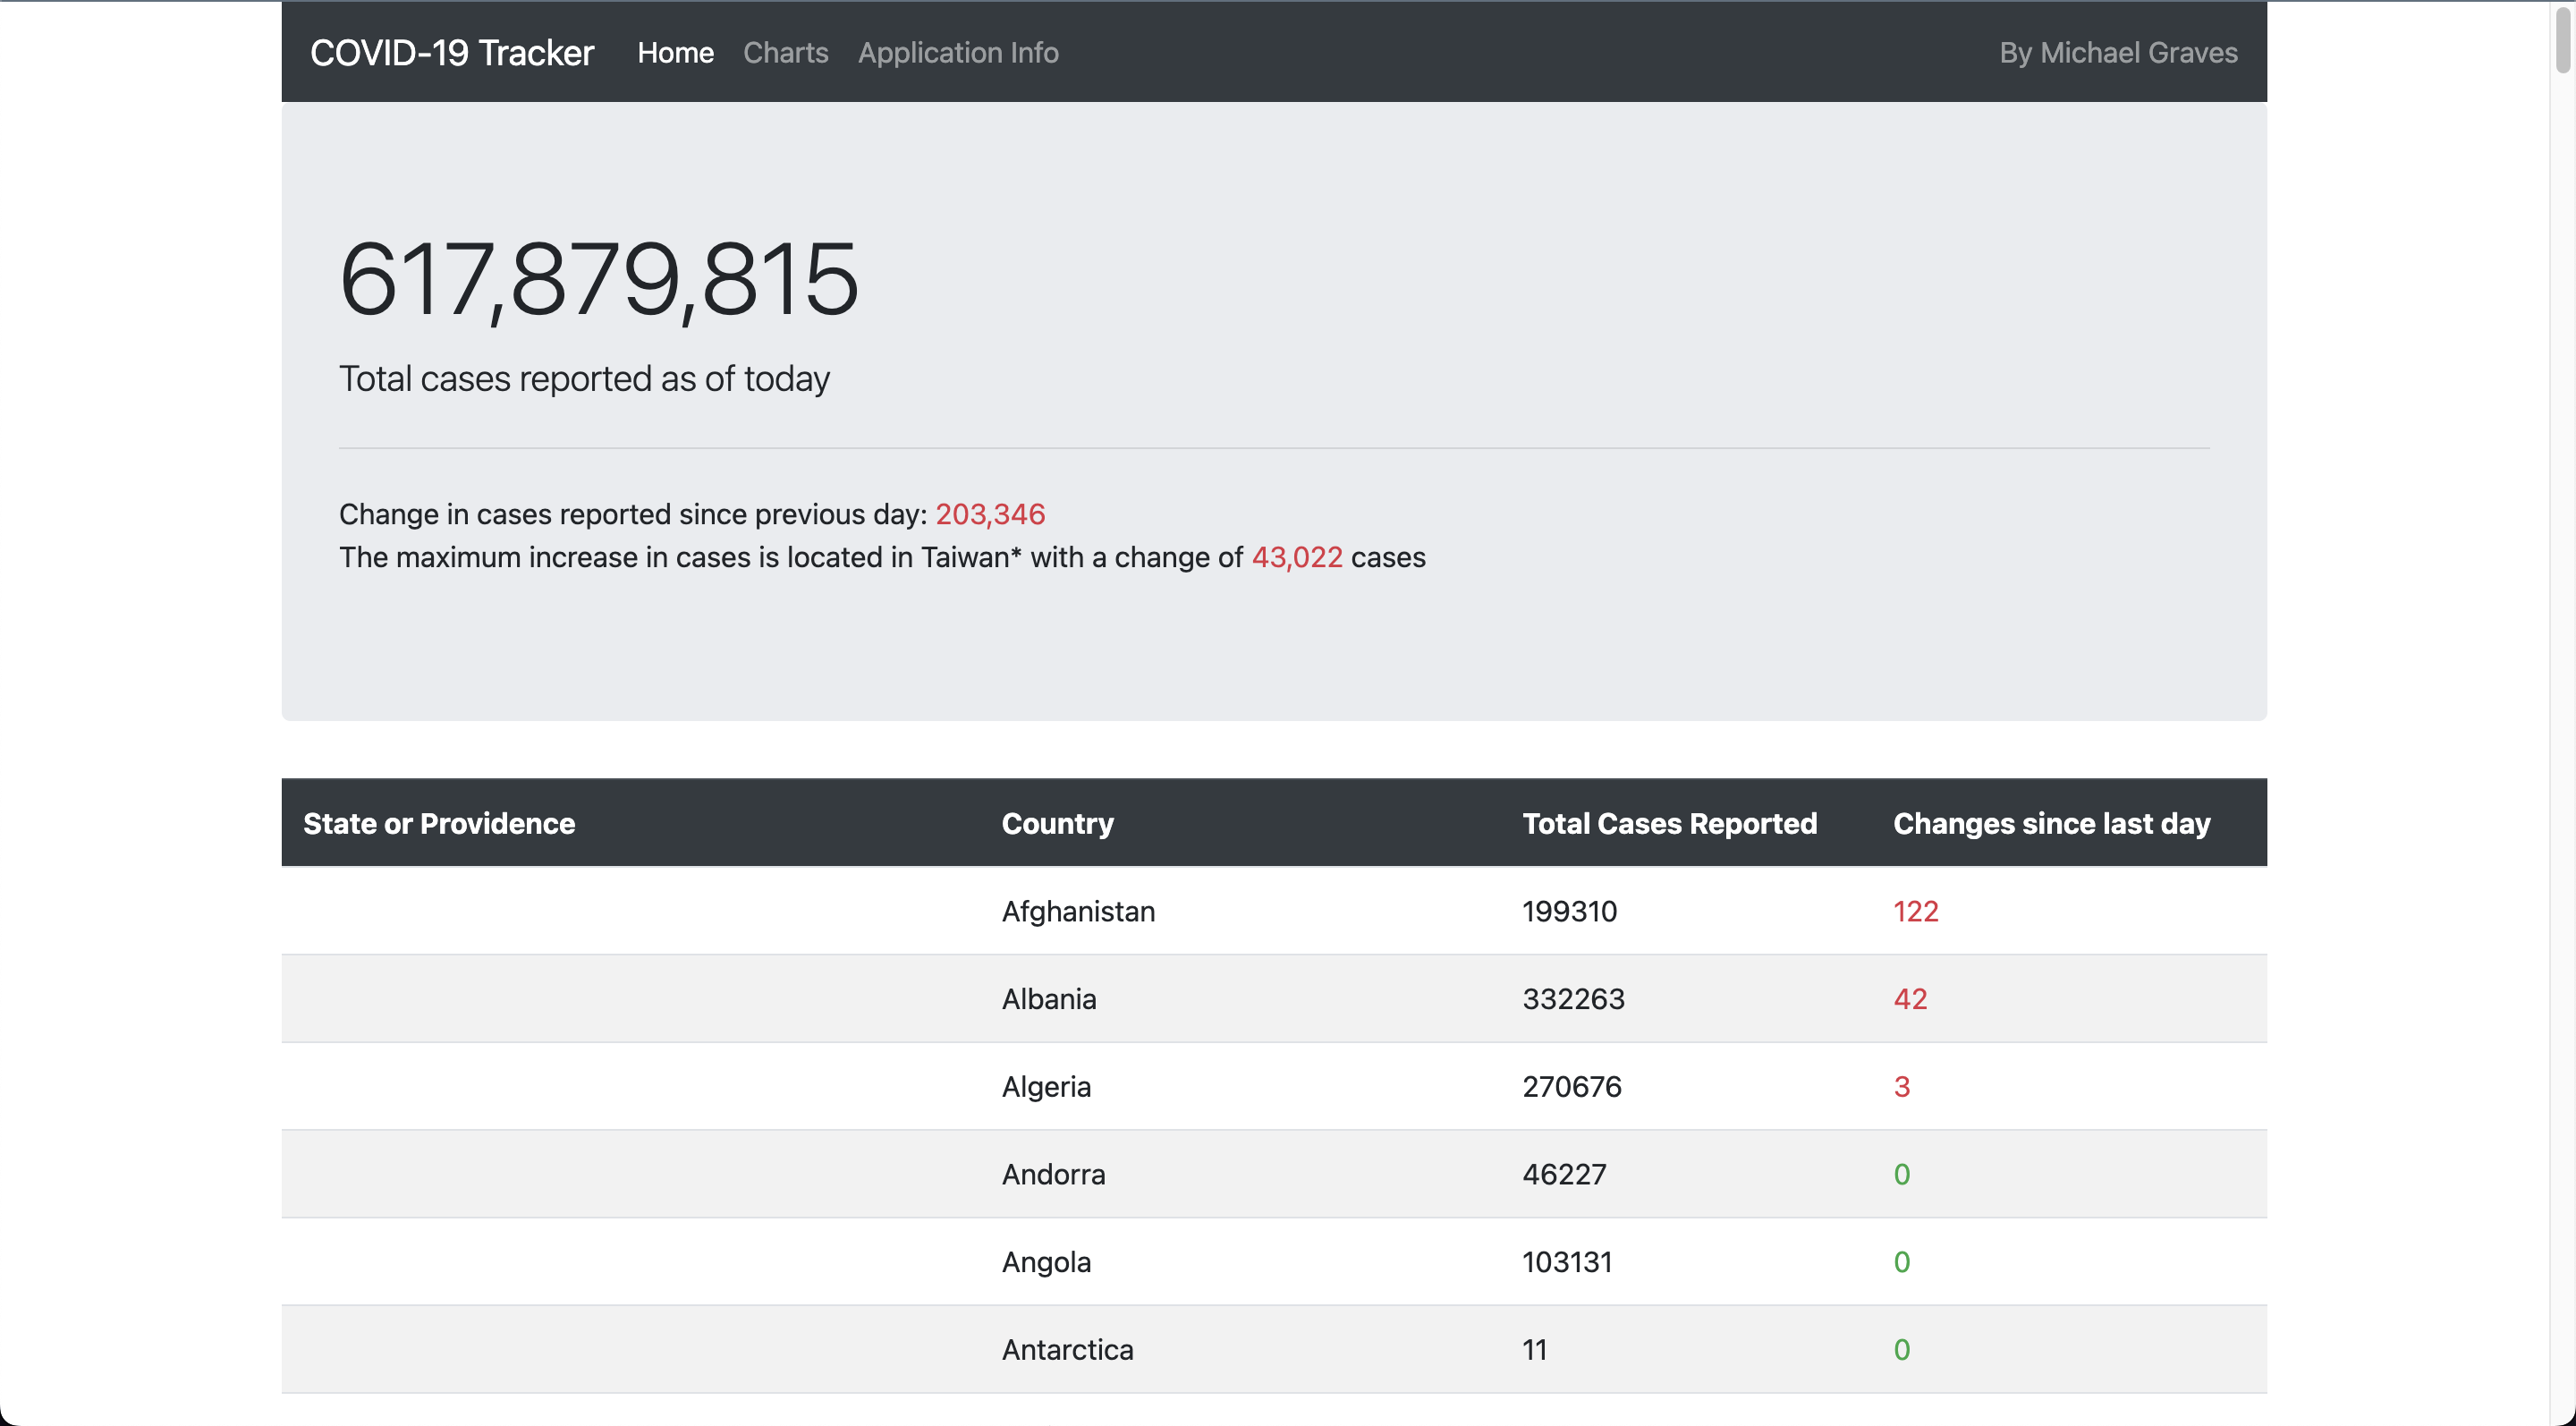Click the Total Cases Reported column header
2576x1426 pixels.
click(x=1668, y=823)
